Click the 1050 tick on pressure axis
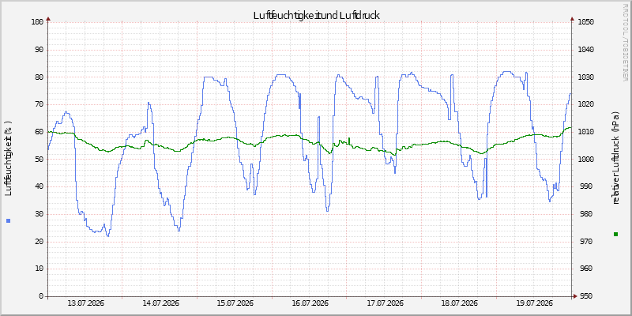This screenshot has width=632, height=316. tap(585, 22)
